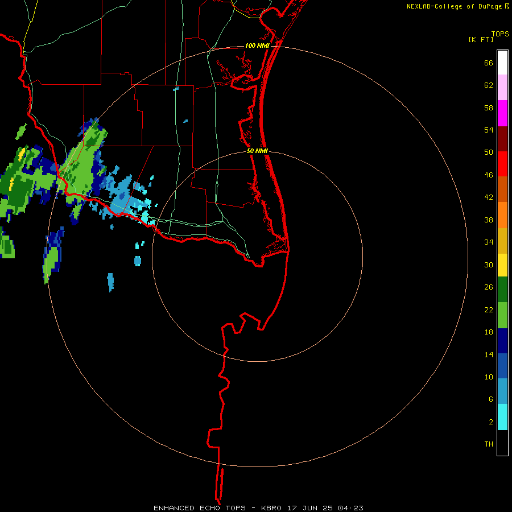Click the bright red swatch at 46-50
This screenshot has width=512, height=512.
(502, 164)
